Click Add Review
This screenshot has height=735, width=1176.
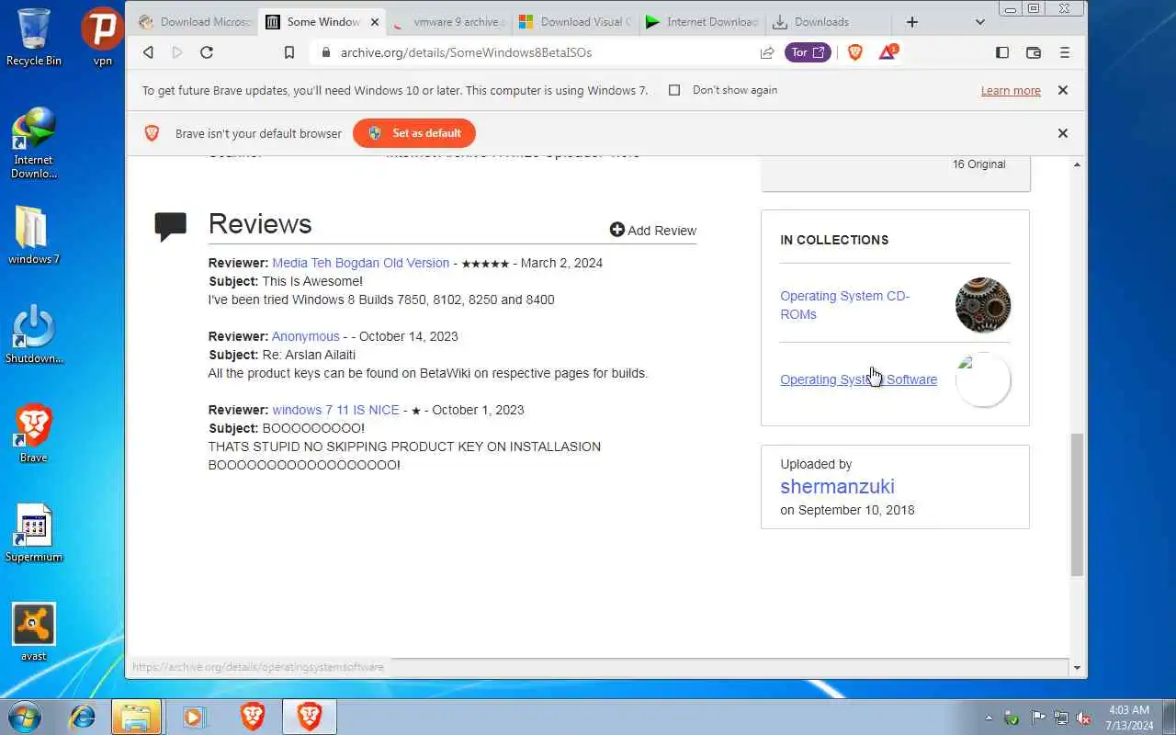coord(653,231)
